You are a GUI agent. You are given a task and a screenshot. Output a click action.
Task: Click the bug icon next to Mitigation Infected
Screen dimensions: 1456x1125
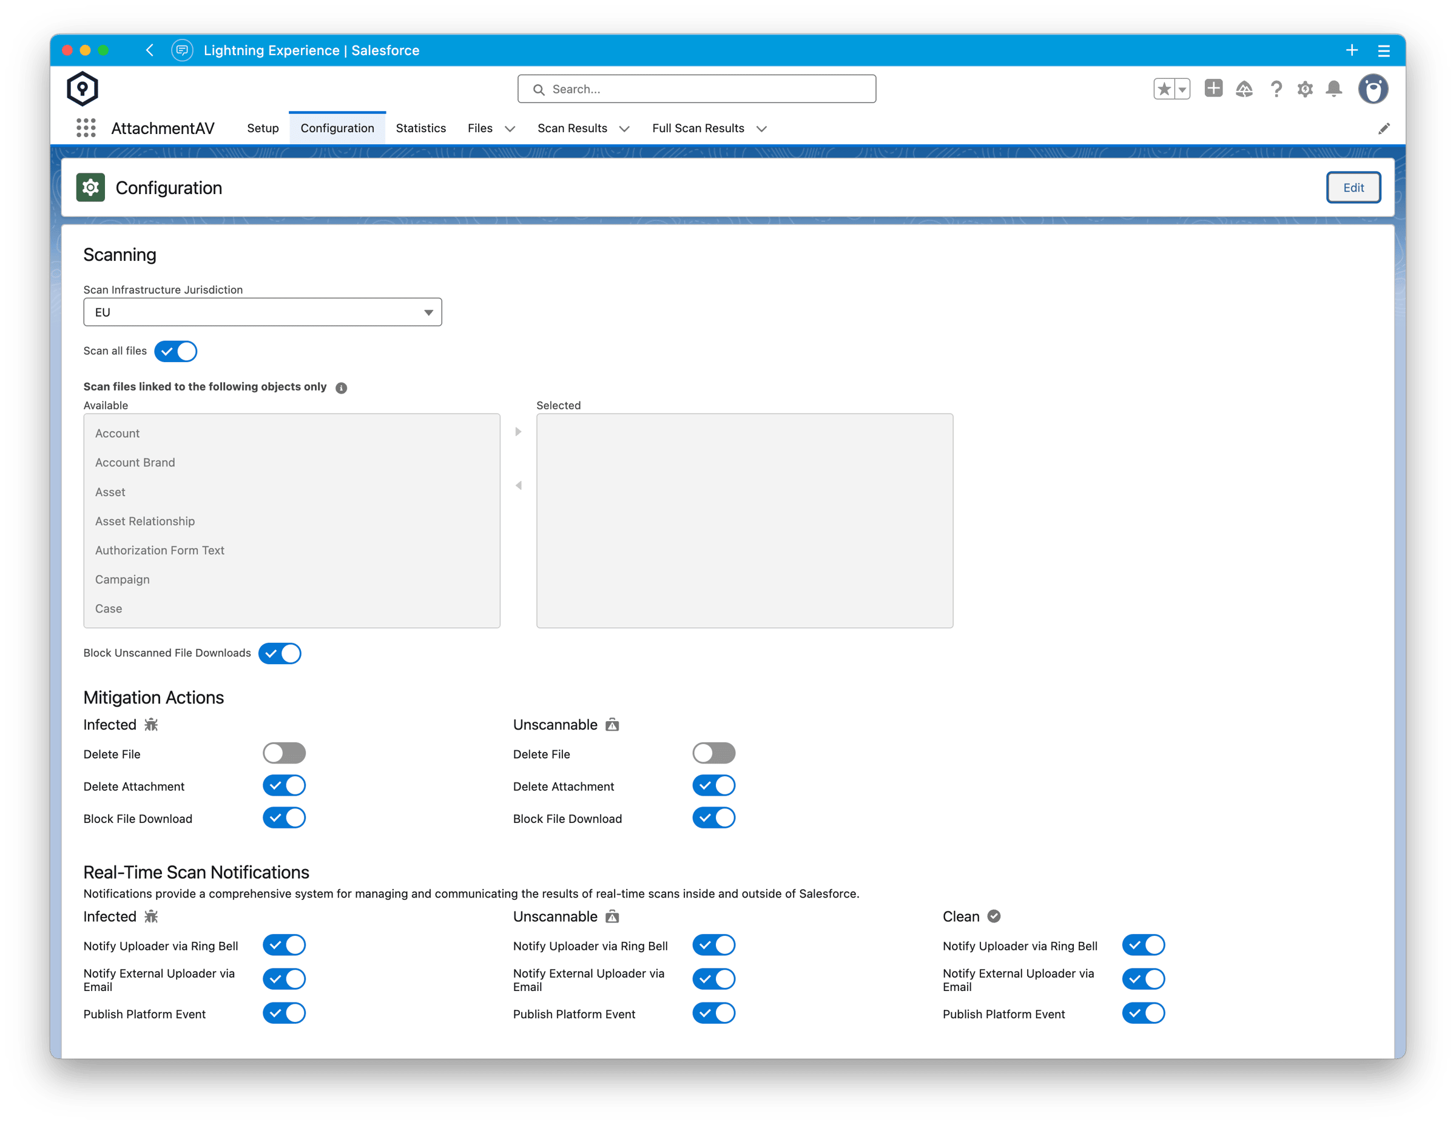tap(151, 725)
